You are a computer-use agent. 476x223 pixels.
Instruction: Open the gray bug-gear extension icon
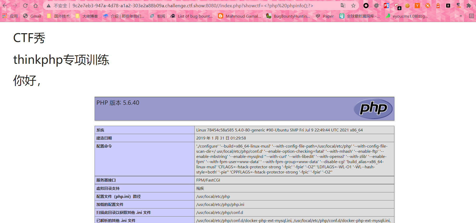[x=376, y=5]
